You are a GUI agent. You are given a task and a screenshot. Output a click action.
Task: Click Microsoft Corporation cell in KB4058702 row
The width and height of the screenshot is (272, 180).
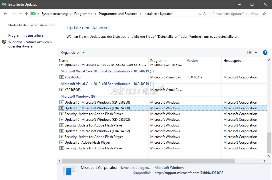pyautogui.click(x=240, y=120)
